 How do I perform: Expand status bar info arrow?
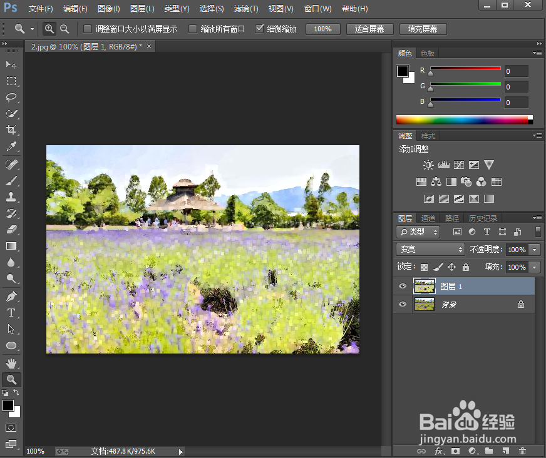pyautogui.click(x=180, y=452)
